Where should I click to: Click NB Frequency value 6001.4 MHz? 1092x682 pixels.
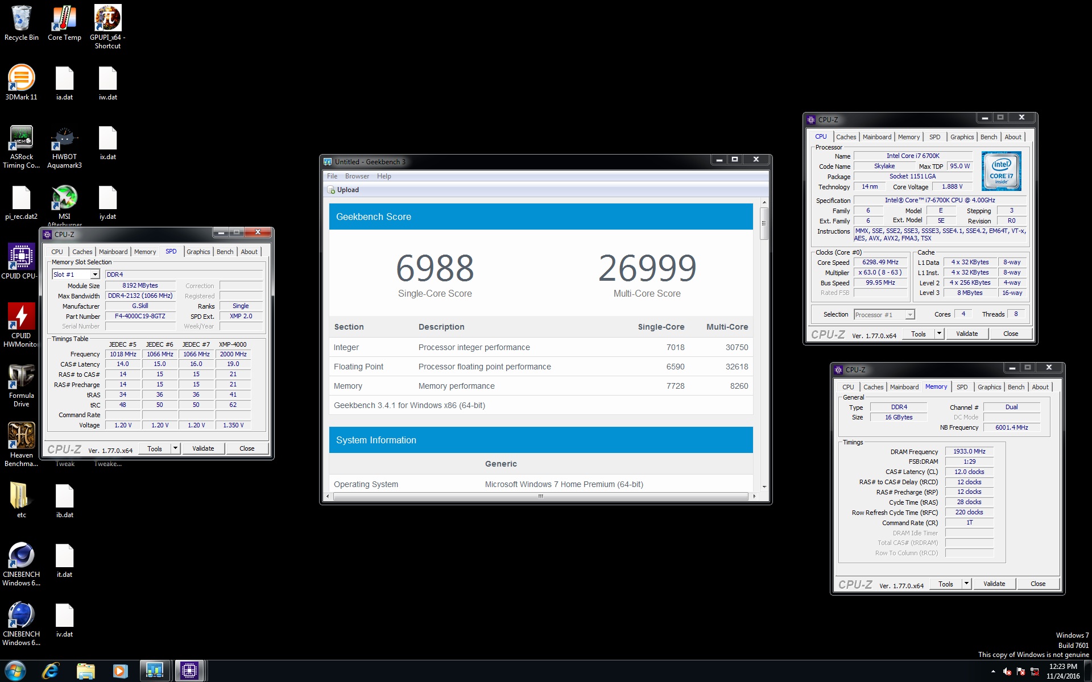click(1011, 427)
